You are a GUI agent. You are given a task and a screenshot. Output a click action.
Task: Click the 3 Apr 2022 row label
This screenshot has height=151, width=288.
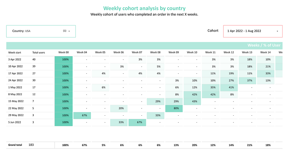15,59
